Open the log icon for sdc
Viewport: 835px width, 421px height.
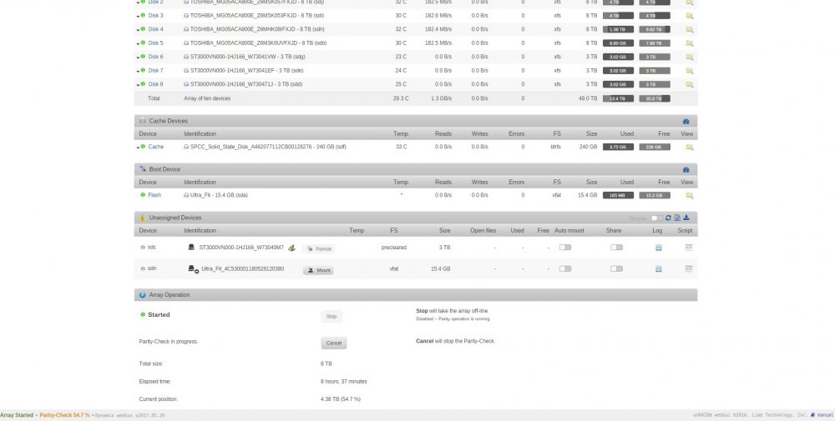coord(658,248)
